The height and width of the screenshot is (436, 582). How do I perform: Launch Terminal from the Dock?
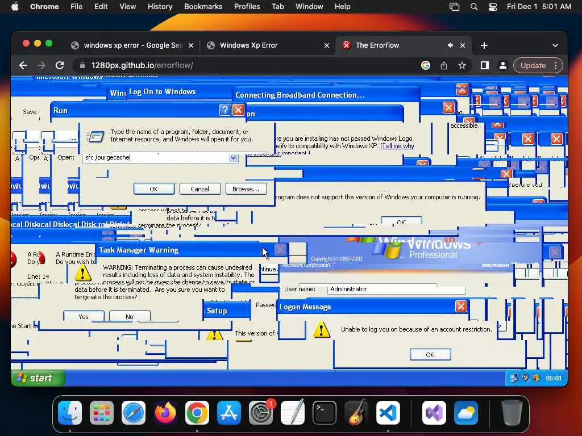pyautogui.click(x=325, y=413)
